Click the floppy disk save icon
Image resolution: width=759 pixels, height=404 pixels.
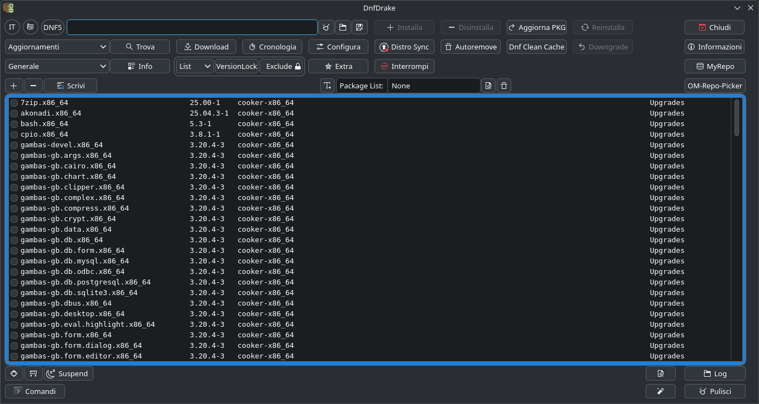[359, 27]
